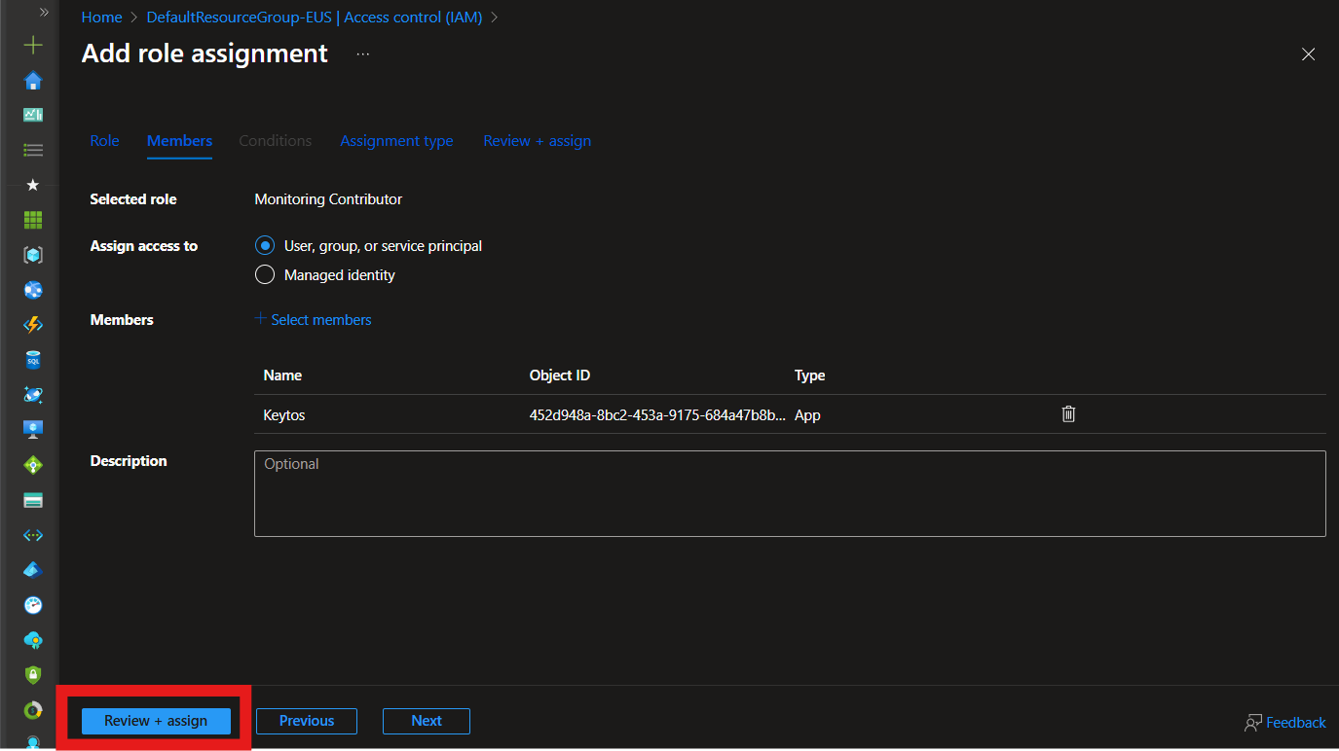Delete Keytos member with trash icon

pyautogui.click(x=1068, y=414)
